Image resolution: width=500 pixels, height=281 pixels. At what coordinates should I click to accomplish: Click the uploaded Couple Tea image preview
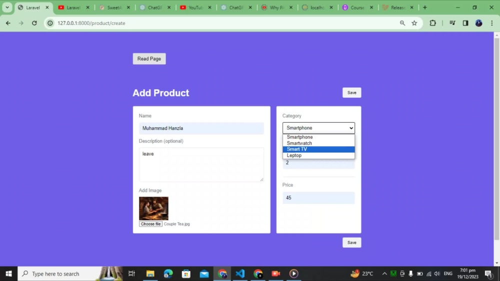[x=153, y=209]
